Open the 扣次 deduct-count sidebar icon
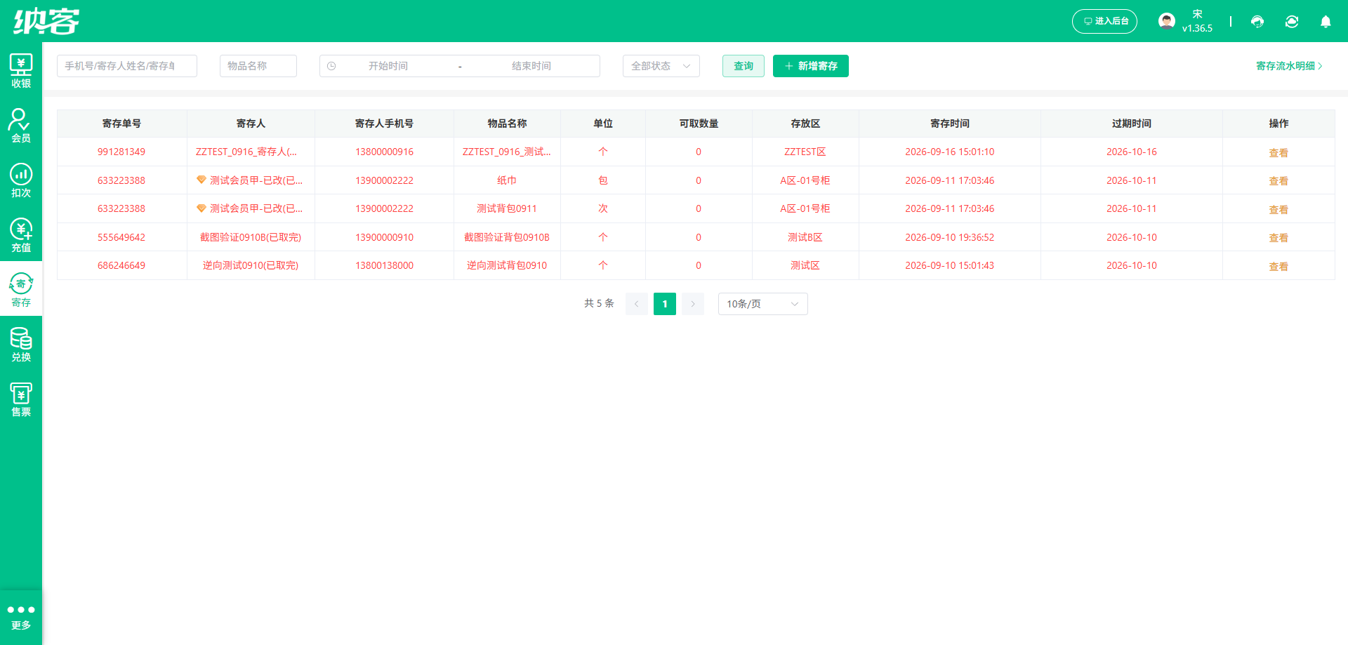The width and height of the screenshot is (1348, 645). coord(21,180)
